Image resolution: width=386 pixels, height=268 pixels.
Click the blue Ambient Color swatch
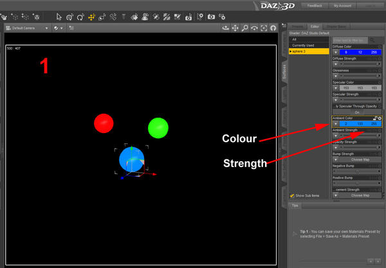(360, 123)
